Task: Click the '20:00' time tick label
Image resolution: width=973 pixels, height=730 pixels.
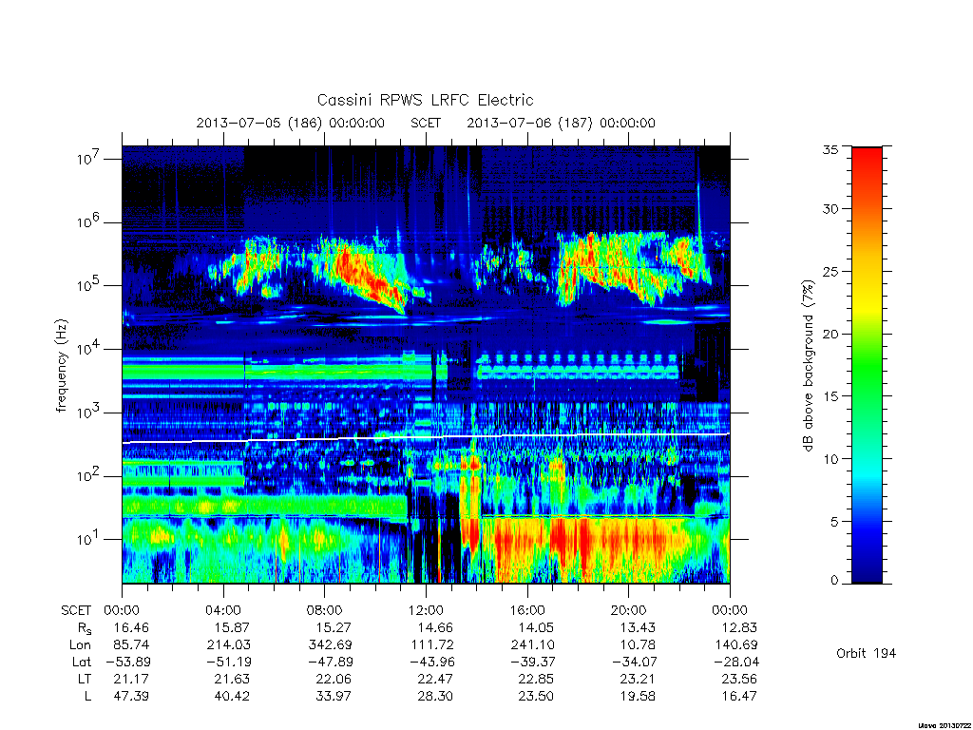Action: tap(629, 610)
